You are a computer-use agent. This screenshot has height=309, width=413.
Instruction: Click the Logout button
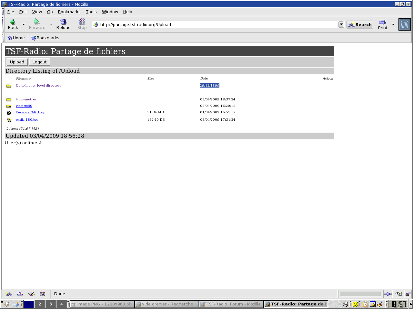pyautogui.click(x=40, y=62)
